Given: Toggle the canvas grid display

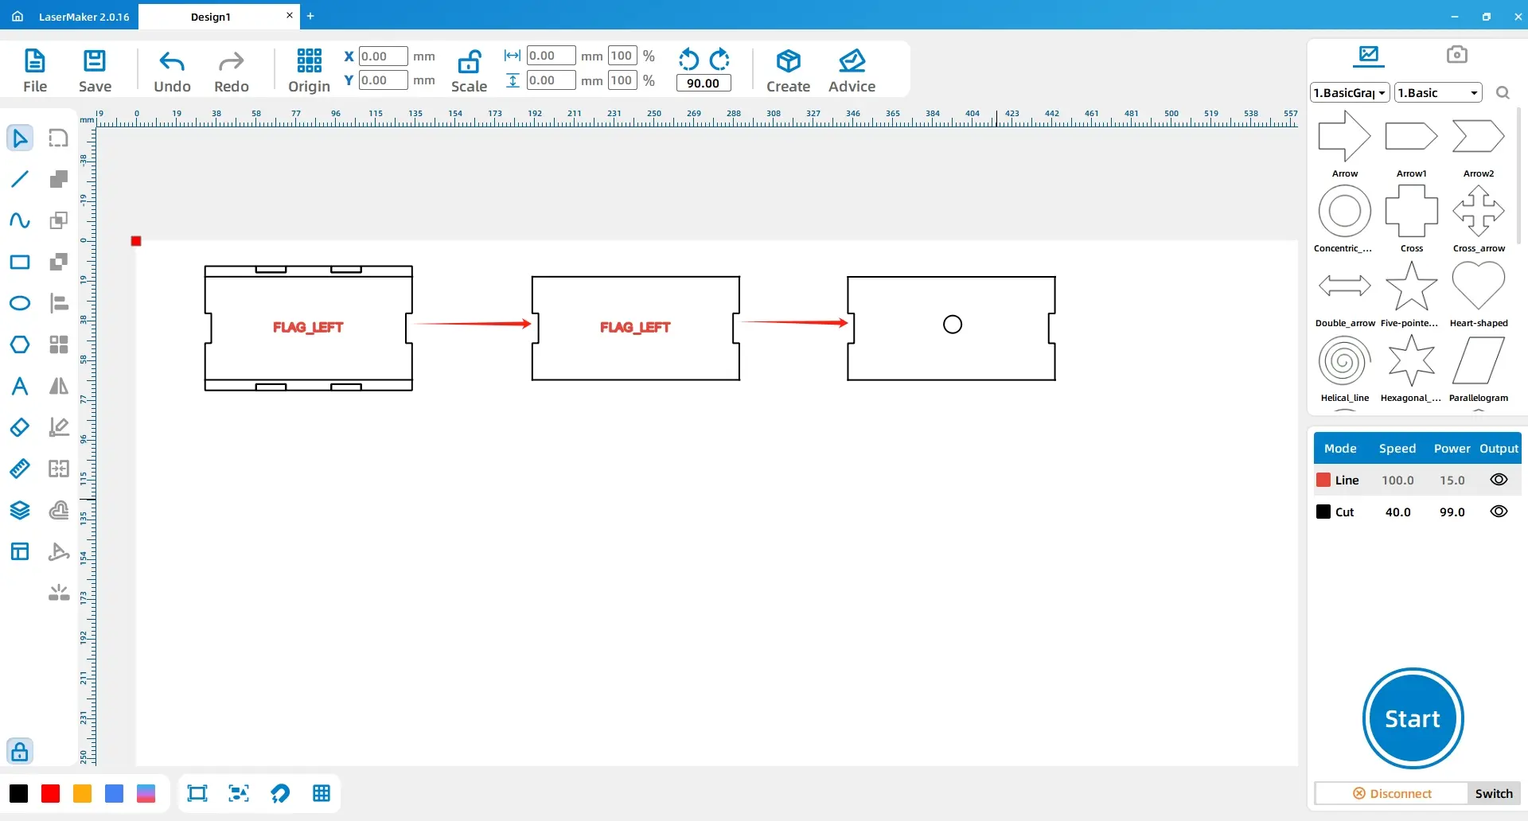Looking at the screenshot, I should [322, 793].
